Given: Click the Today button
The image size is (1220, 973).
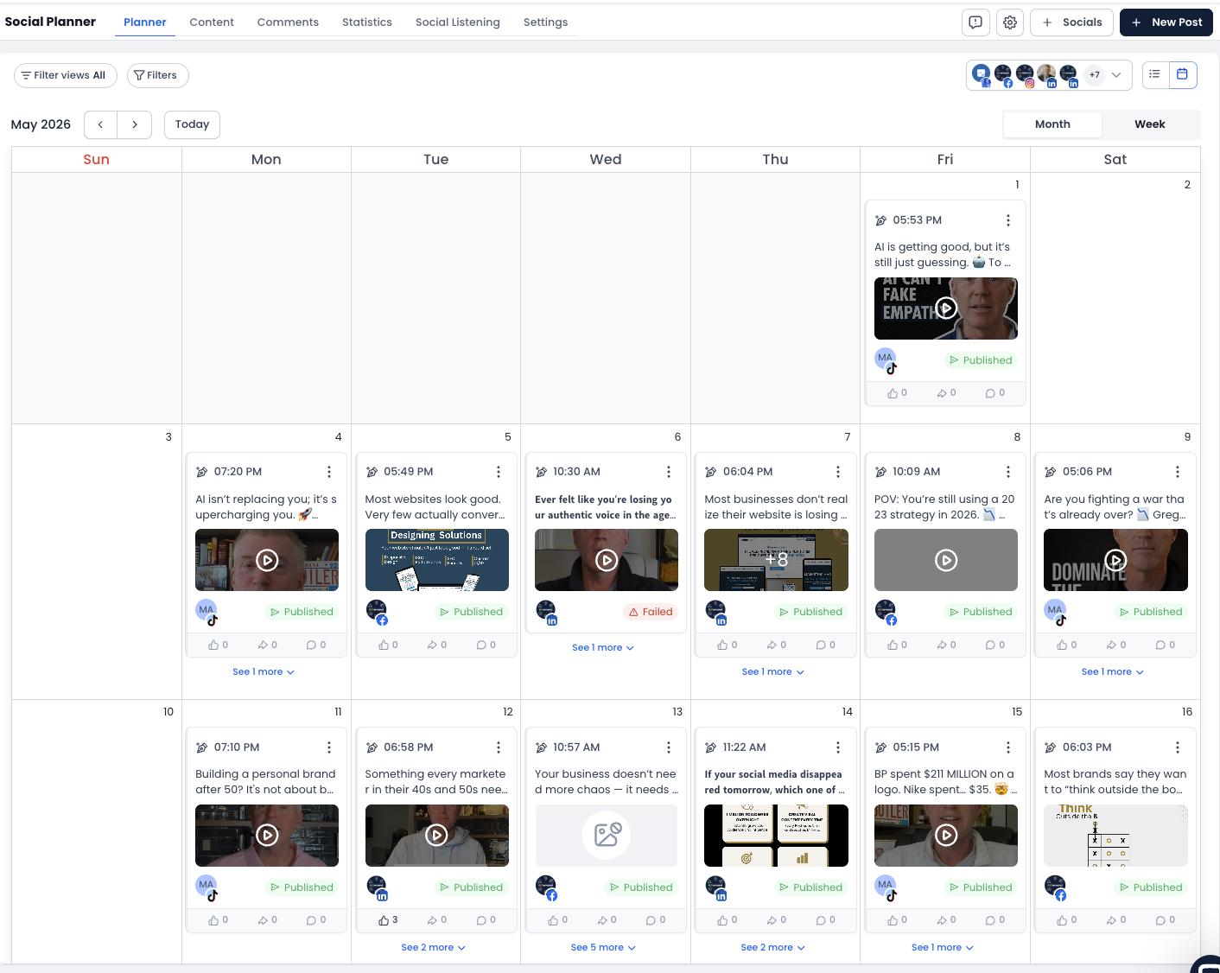Looking at the screenshot, I should tap(192, 124).
